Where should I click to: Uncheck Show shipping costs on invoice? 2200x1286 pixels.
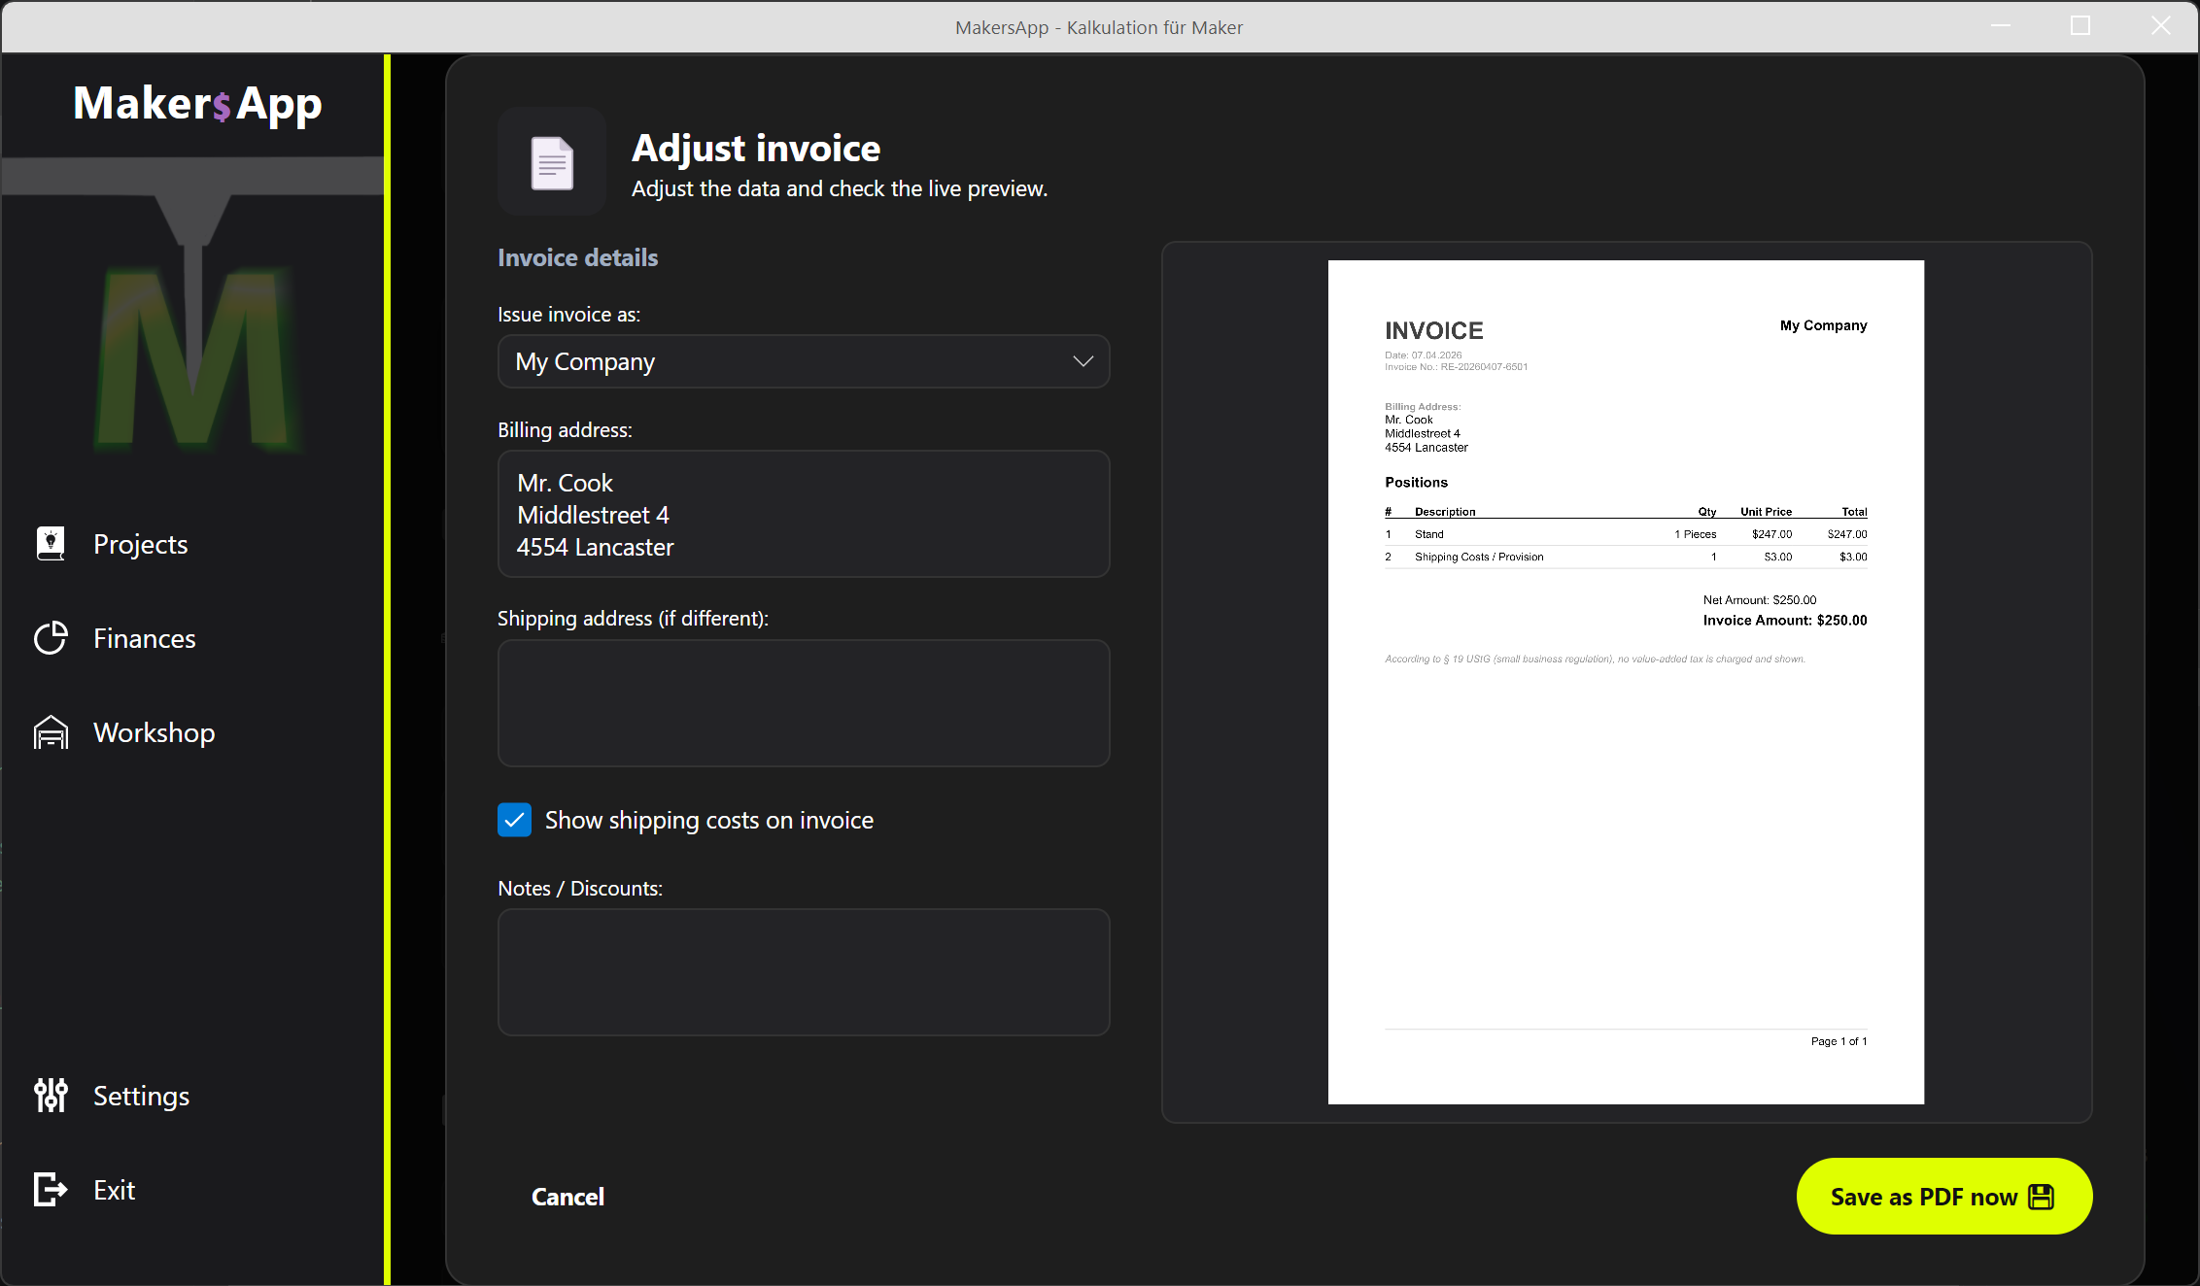pyautogui.click(x=515, y=820)
